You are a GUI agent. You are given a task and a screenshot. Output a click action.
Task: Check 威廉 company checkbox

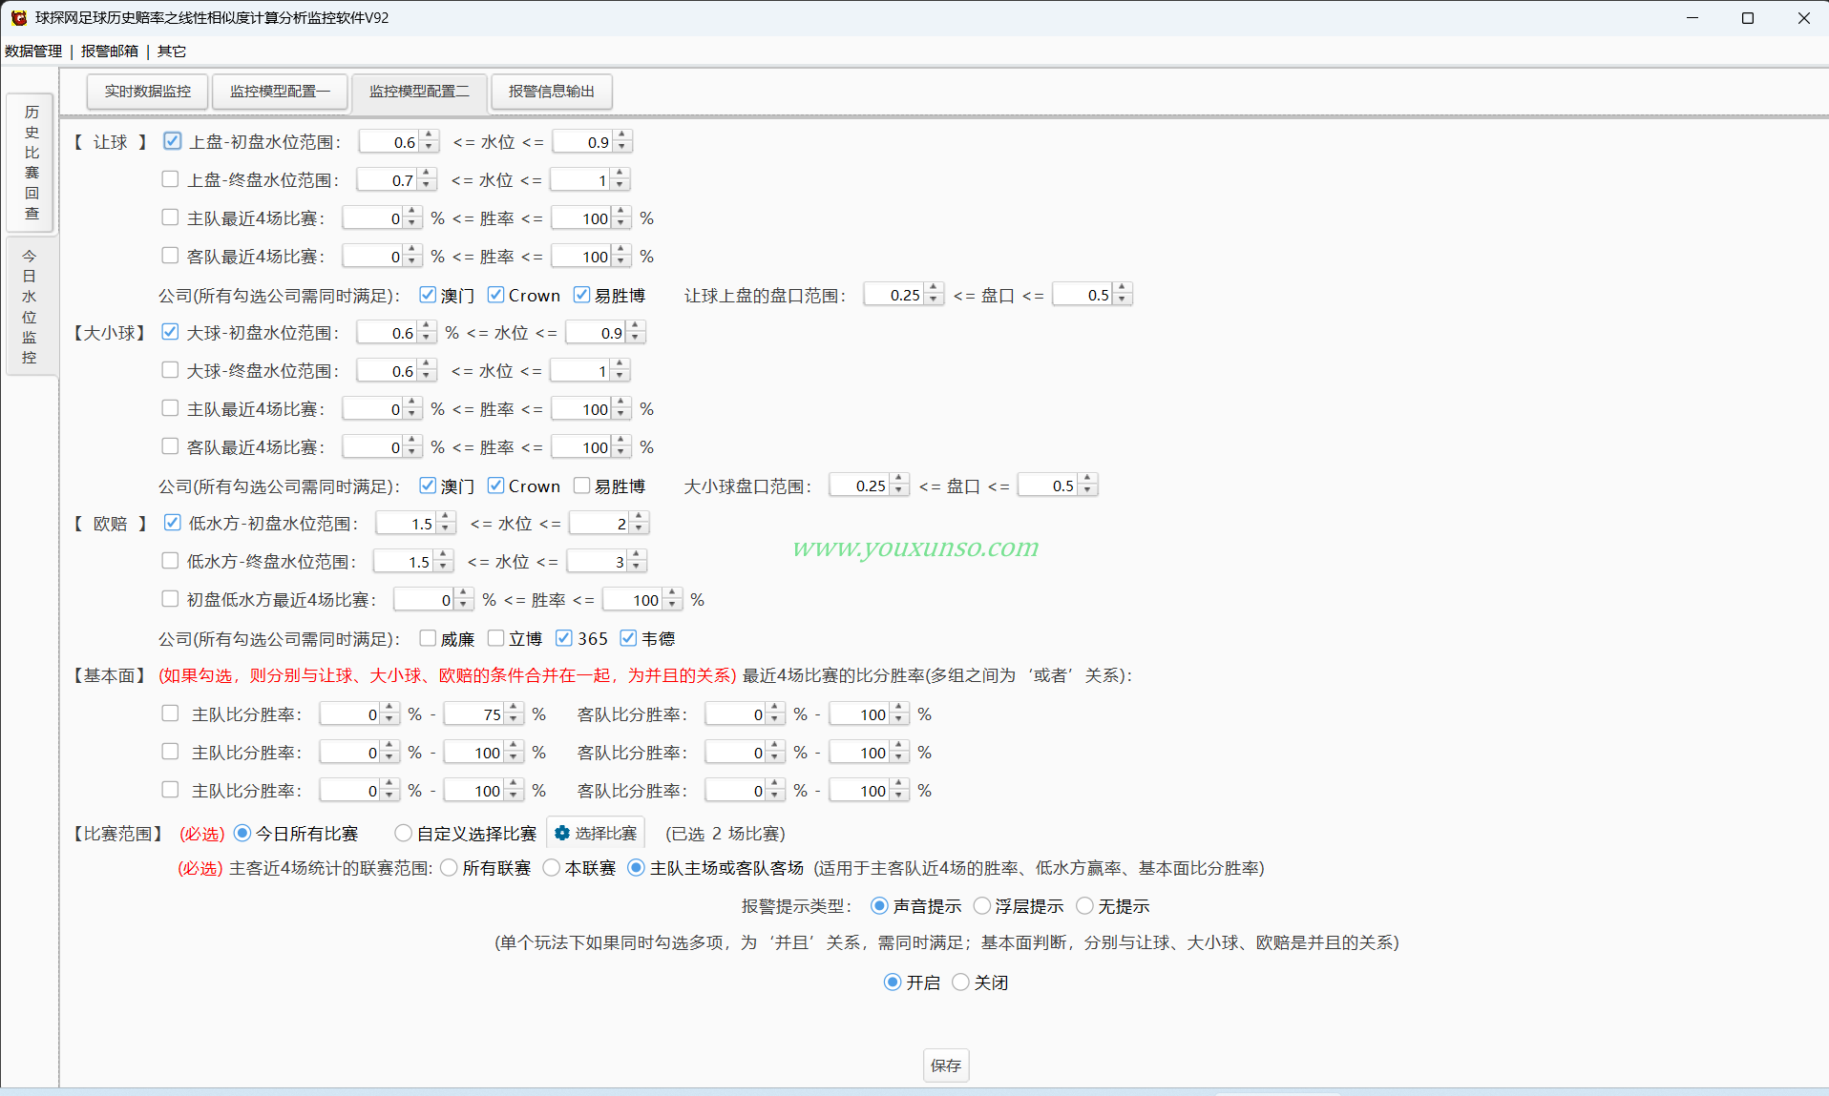click(x=428, y=638)
